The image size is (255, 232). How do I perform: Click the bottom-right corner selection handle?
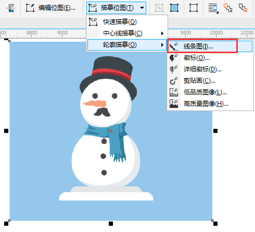(x=215, y=224)
